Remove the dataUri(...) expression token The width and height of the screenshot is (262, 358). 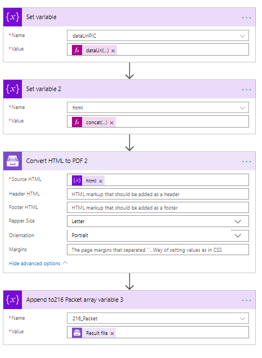point(113,51)
